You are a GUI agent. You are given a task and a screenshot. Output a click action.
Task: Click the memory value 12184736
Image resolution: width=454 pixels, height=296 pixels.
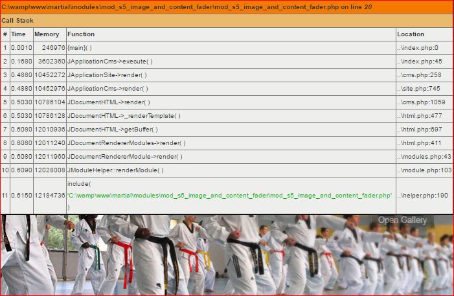(49, 196)
